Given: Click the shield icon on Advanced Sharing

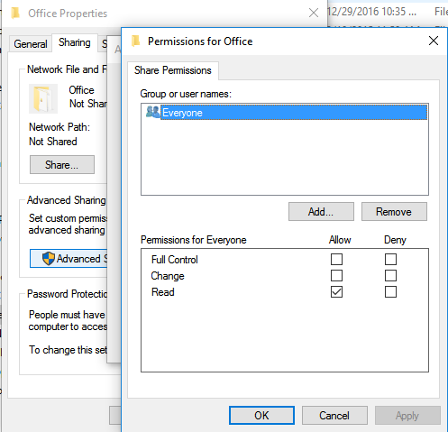Looking at the screenshot, I should pyautogui.click(x=49, y=258).
